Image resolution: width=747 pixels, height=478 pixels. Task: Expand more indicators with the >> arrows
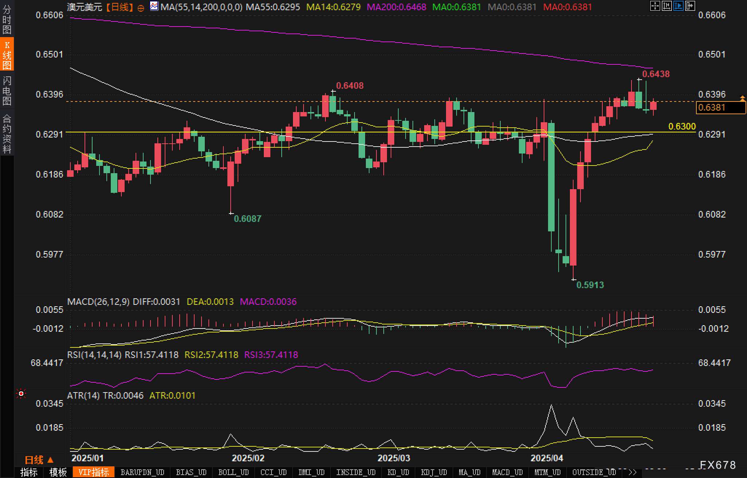(632, 472)
